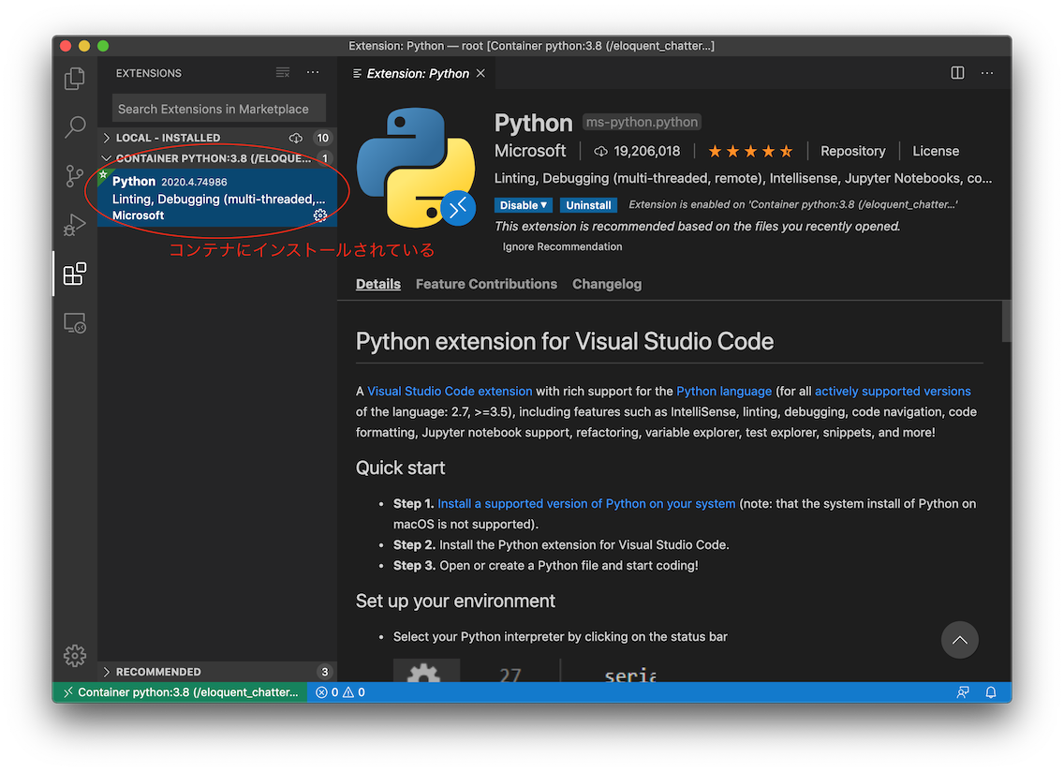
Task: Switch to the Feature Contributions tab
Action: point(486,283)
